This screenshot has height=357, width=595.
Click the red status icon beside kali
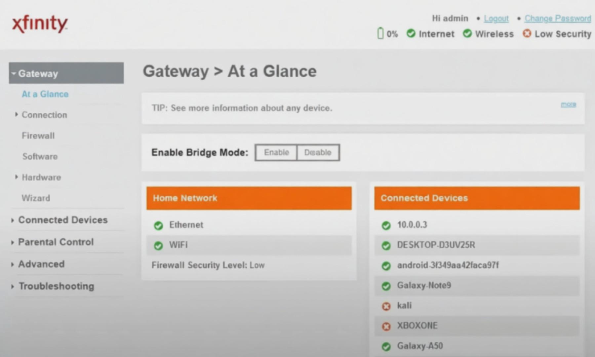386,306
